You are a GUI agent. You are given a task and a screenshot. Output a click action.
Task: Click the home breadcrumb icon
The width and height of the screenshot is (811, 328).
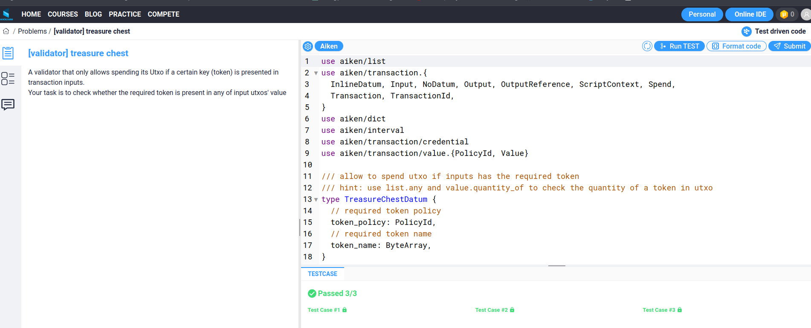tap(6, 32)
